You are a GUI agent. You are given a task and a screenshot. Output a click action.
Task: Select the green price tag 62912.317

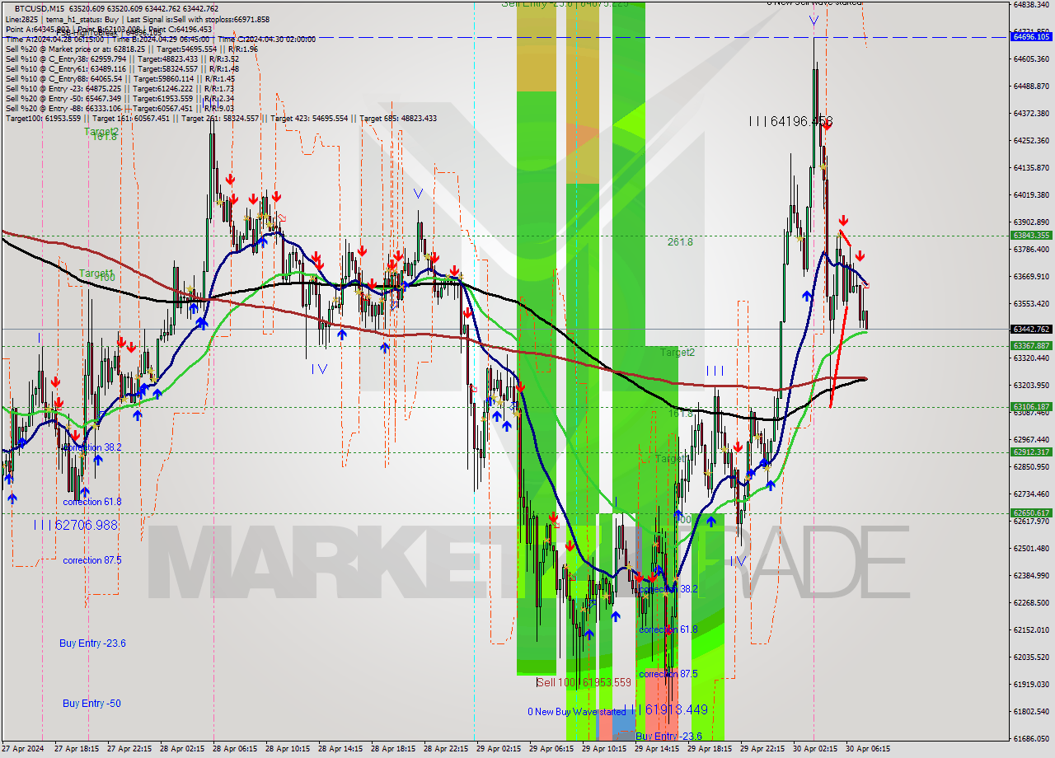1032,452
